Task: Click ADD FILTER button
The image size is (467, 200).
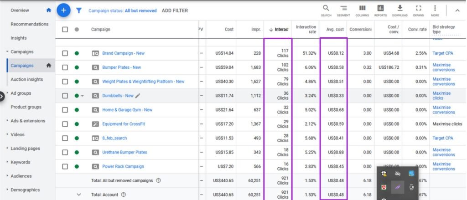Action: pos(175,10)
